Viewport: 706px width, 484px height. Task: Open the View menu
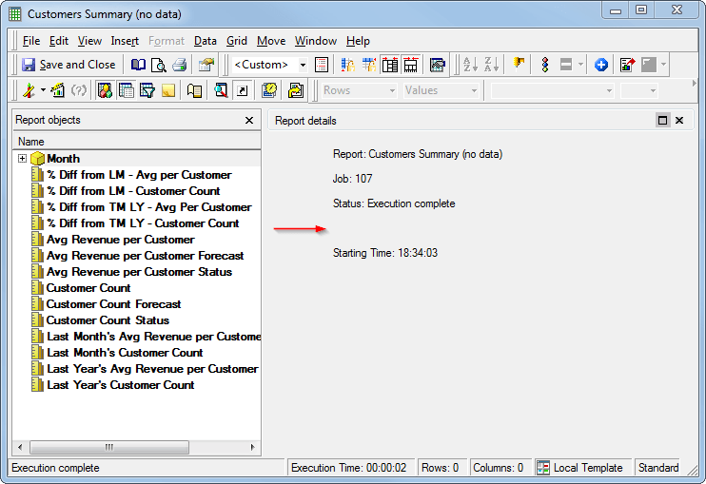(x=89, y=41)
